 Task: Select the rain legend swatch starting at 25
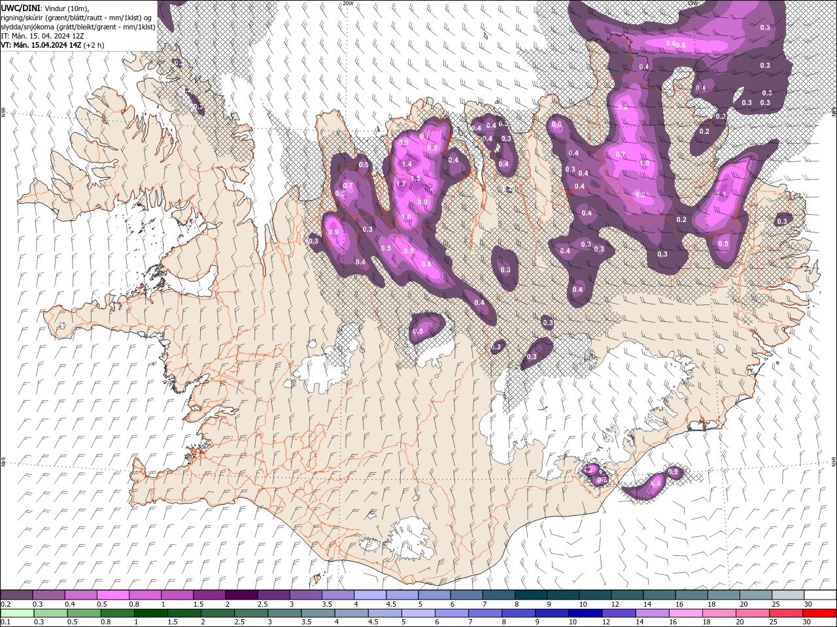click(787, 613)
